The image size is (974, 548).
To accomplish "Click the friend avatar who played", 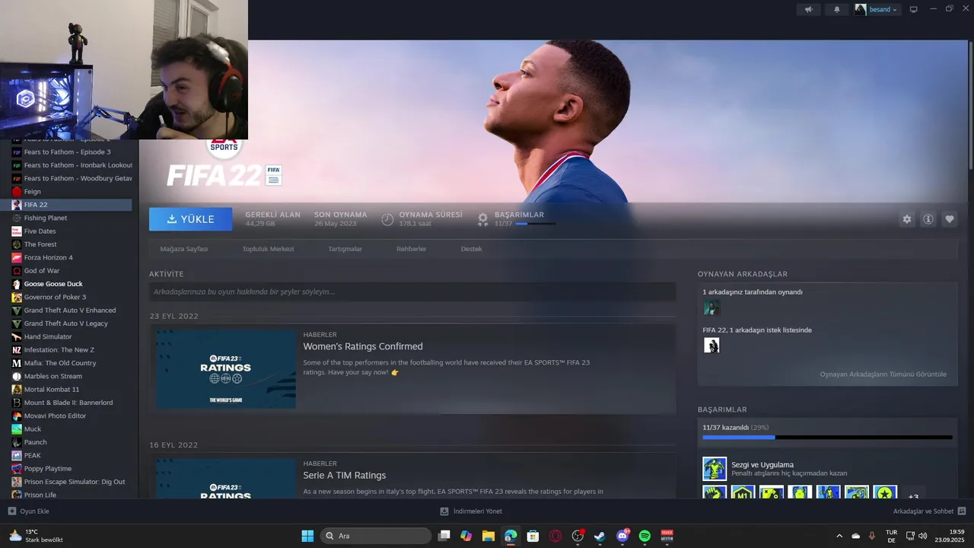I will (x=711, y=307).
